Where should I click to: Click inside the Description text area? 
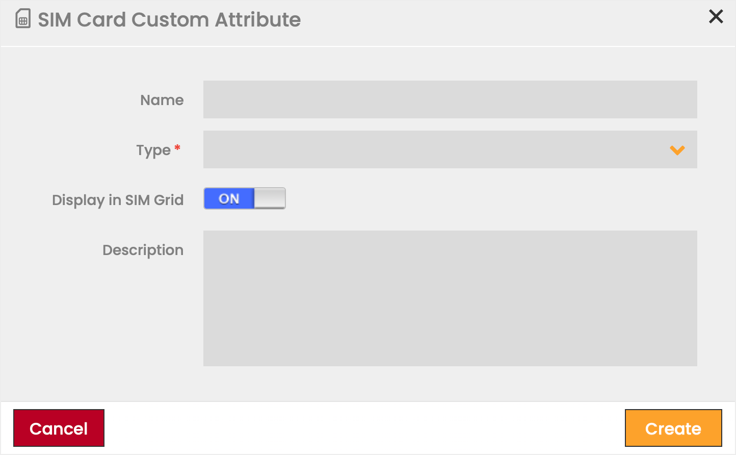point(450,298)
